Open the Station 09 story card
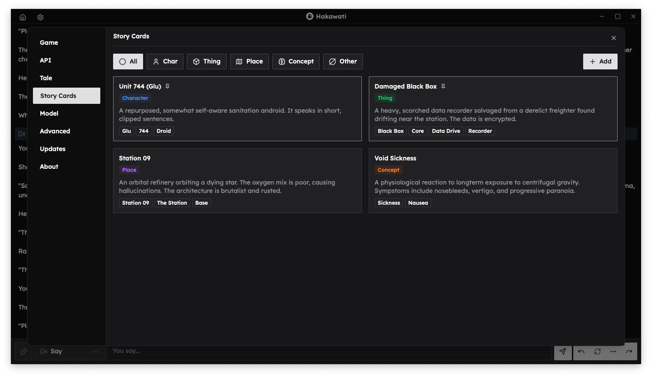 pyautogui.click(x=237, y=181)
